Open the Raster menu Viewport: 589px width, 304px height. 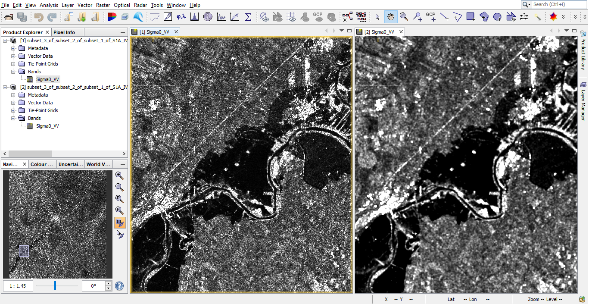103,5
